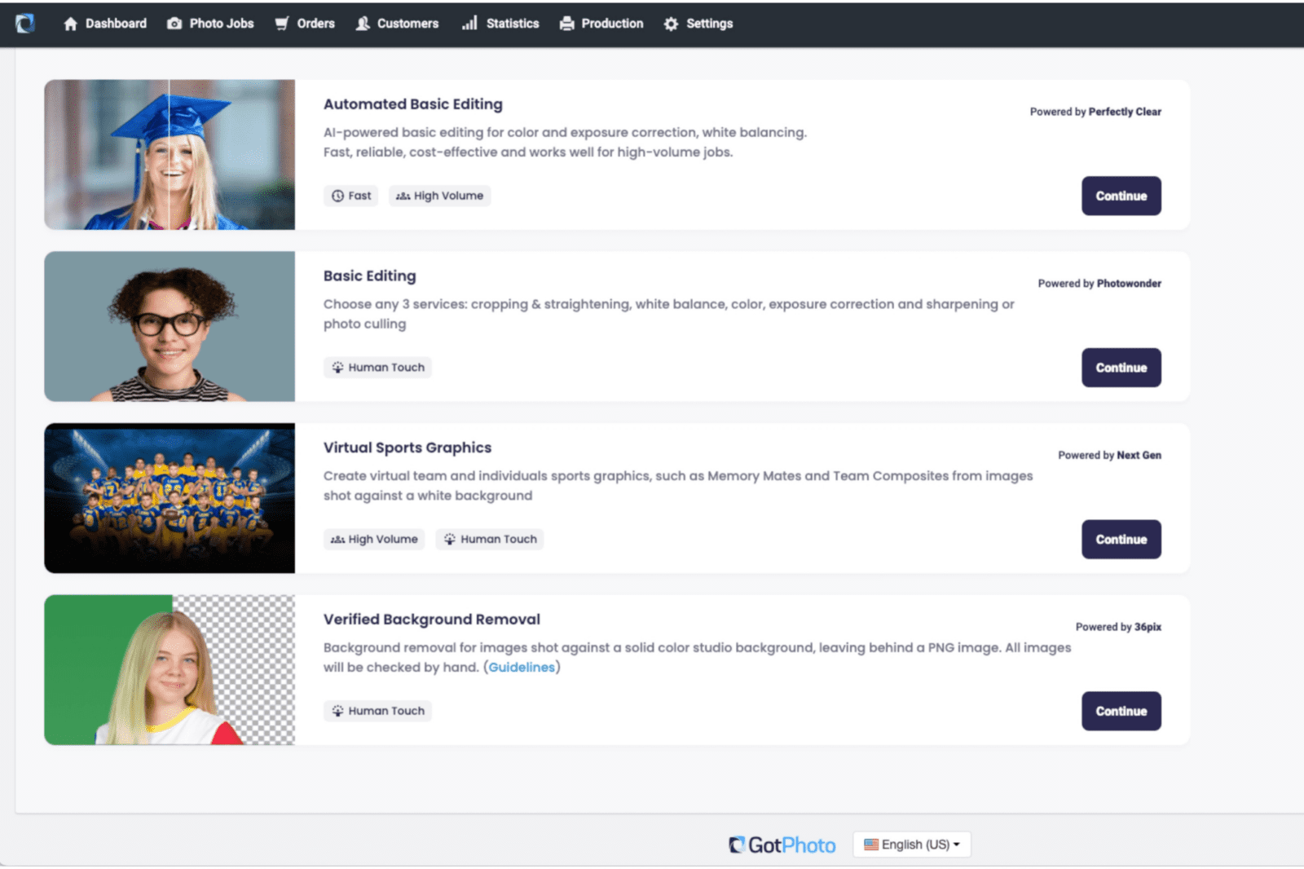
Task: Click the 'Create virtual team' description text
Action: (x=678, y=486)
